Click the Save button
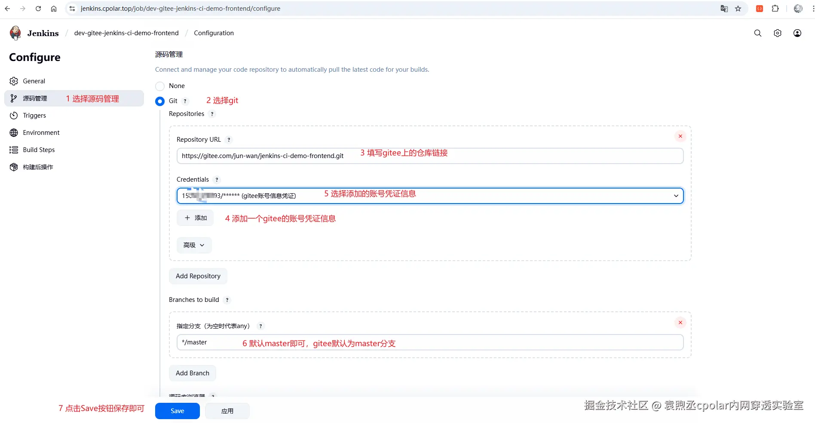815x423 pixels. 178,411
